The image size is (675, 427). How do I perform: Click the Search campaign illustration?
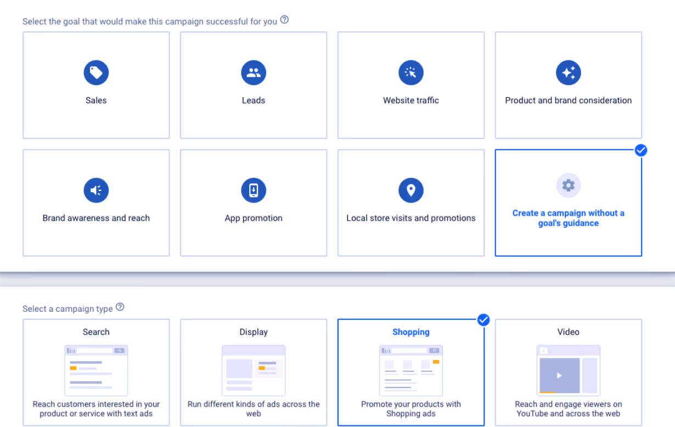click(x=96, y=370)
